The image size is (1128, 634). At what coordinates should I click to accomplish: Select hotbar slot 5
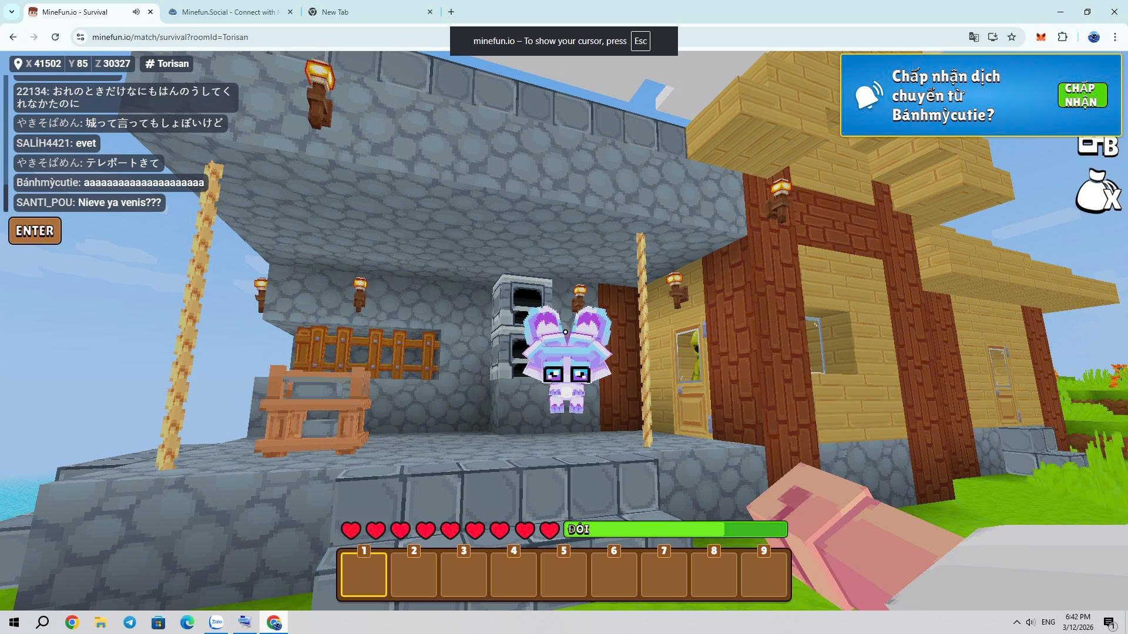563,574
